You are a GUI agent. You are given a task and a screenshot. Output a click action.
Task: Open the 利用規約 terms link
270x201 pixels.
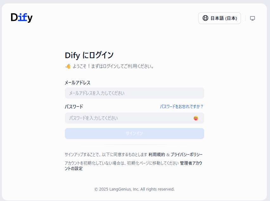(x=157, y=155)
